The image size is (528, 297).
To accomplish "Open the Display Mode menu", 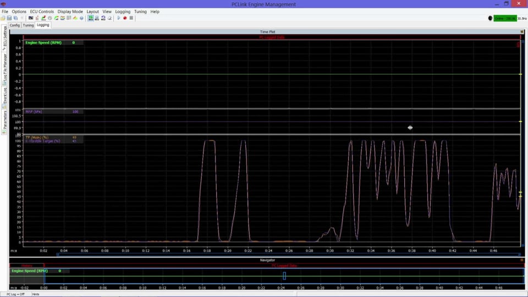I will pos(70,12).
